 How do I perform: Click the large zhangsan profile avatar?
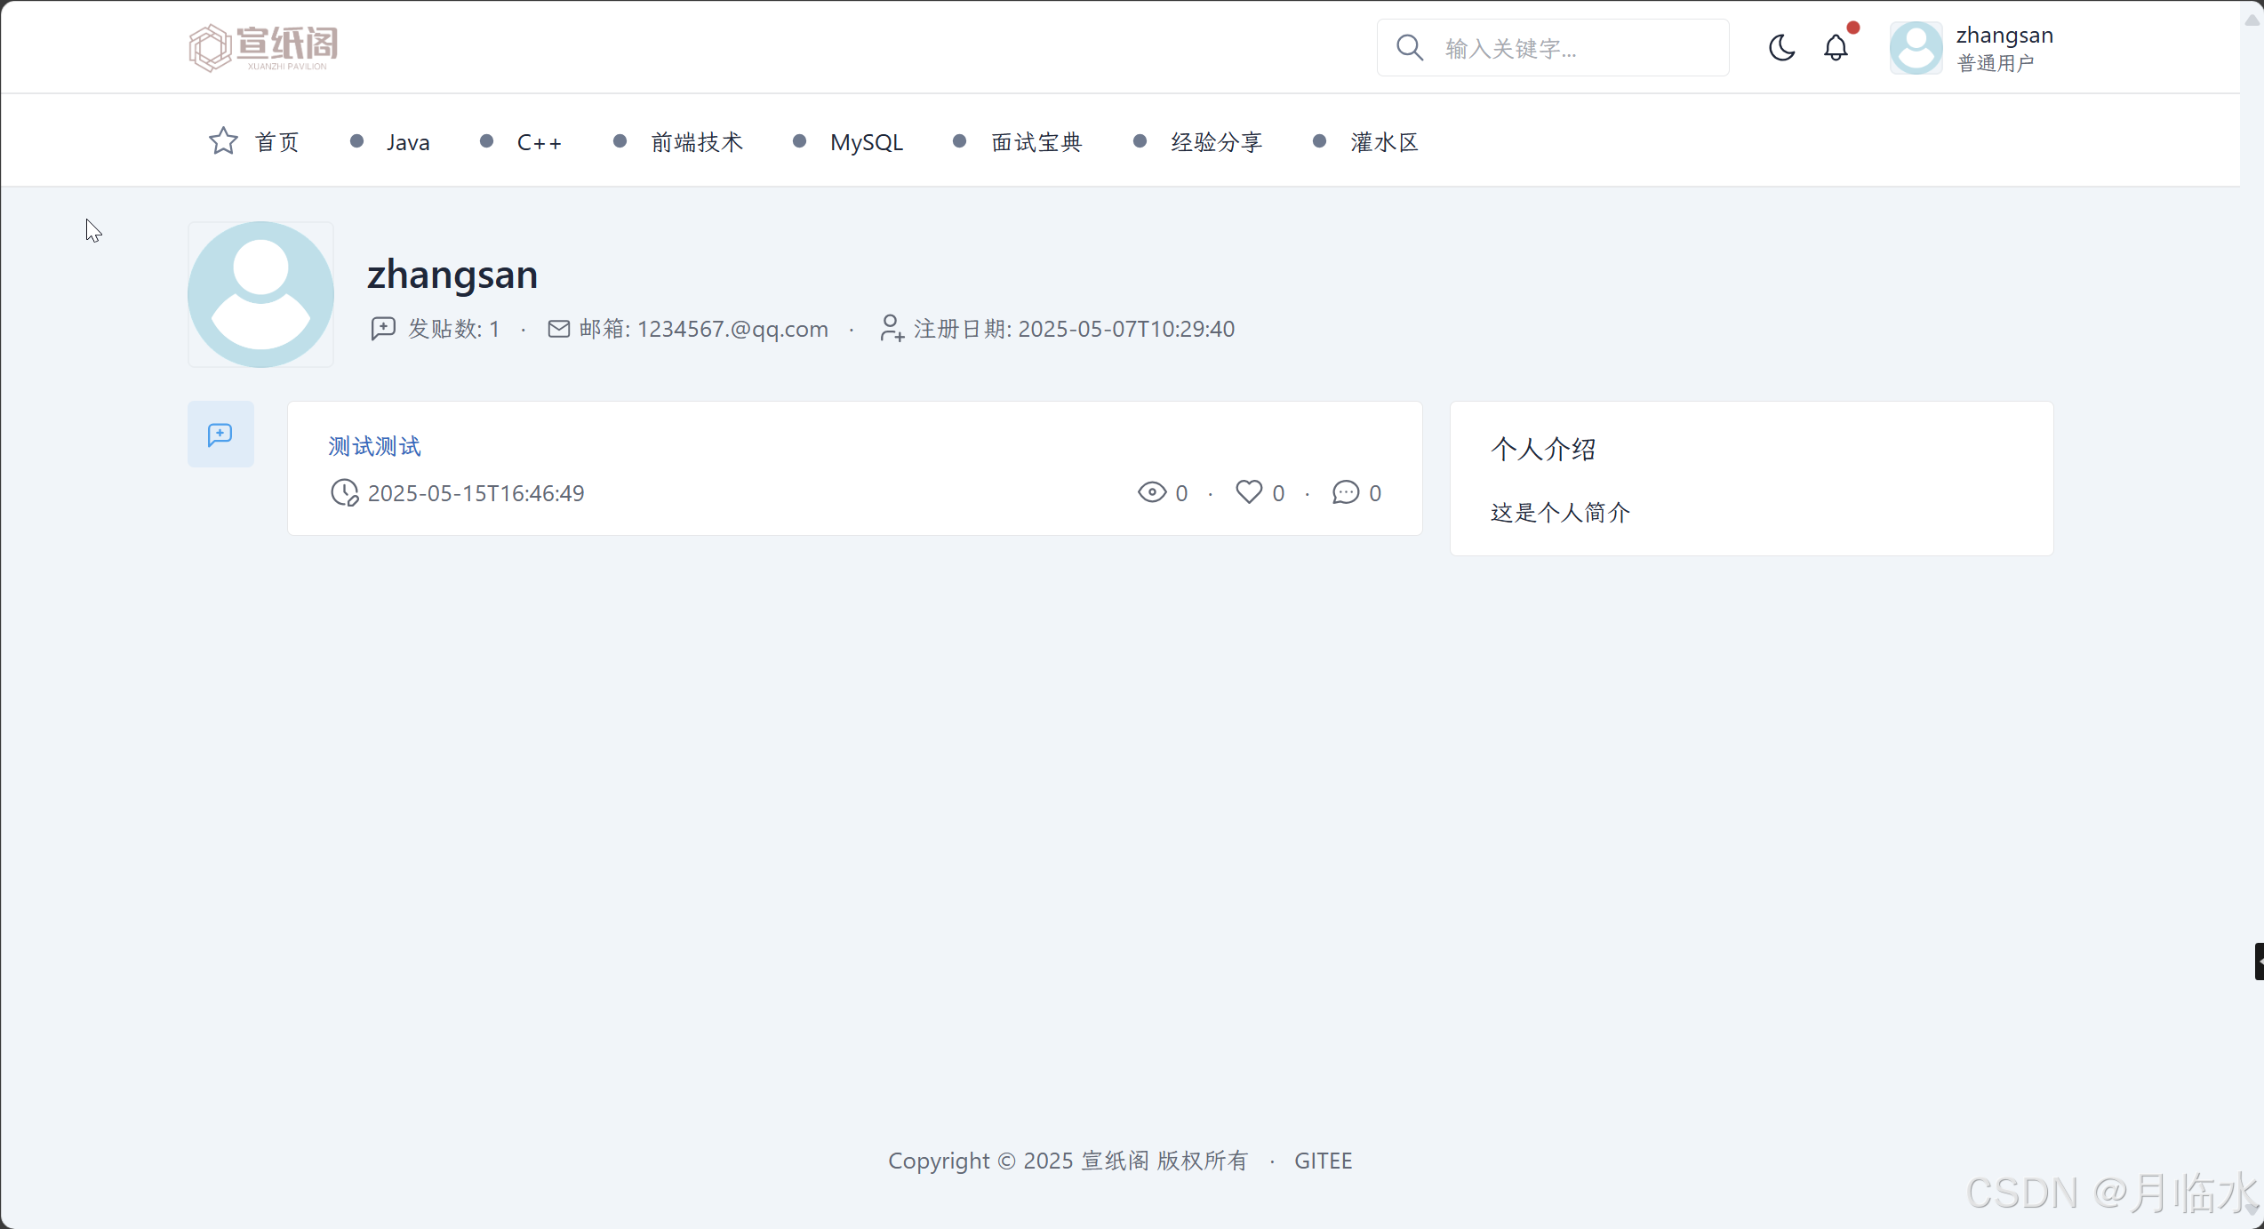pos(260,295)
